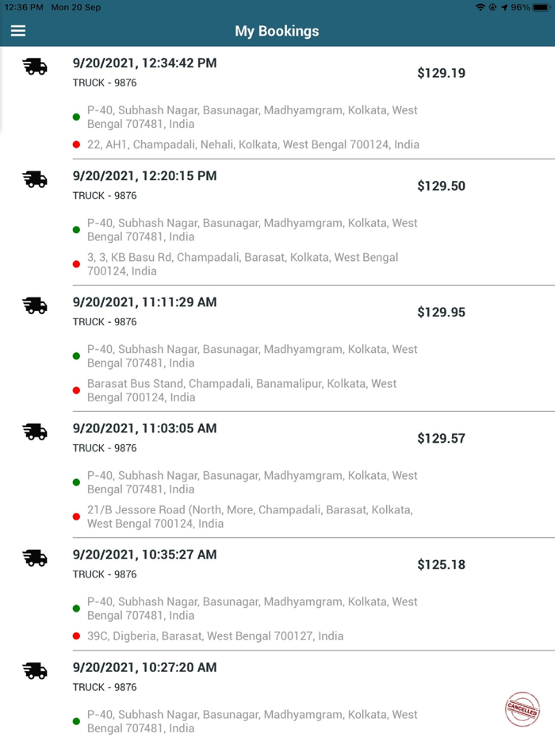Tap truck icon of 10:27:20 AM booking

[x=35, y=670]
